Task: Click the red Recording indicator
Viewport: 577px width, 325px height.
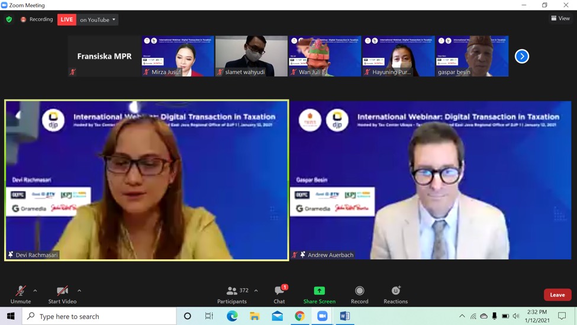Action: (x=37, y=19)
